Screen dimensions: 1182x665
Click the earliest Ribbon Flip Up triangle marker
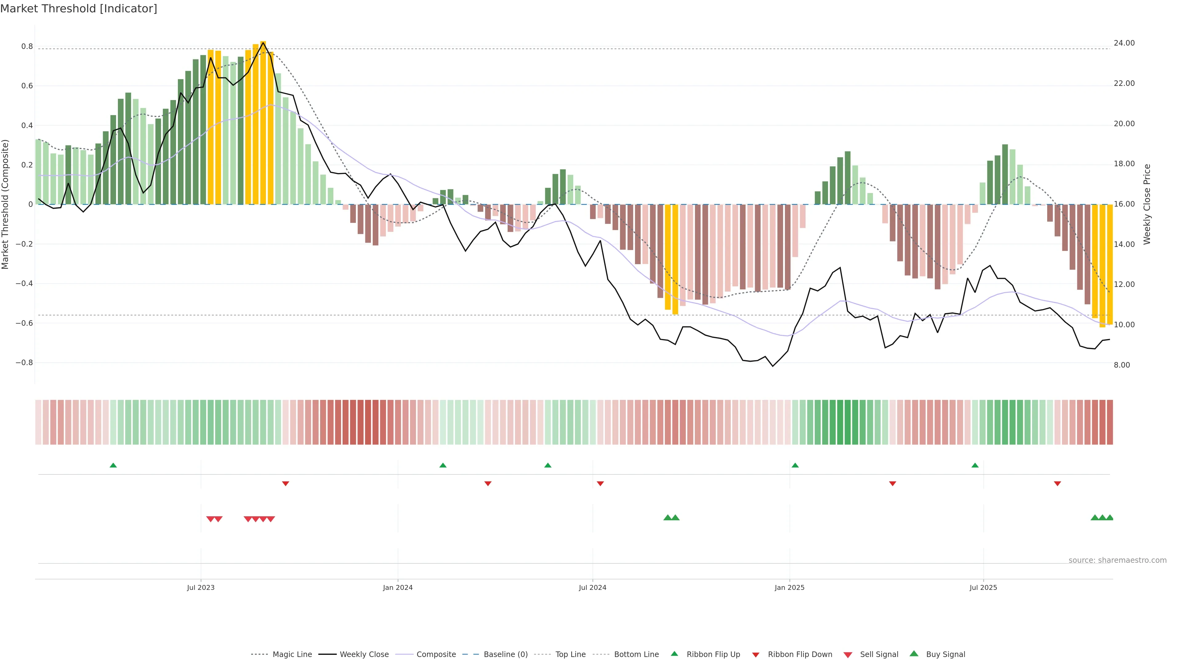pyautogui.click(x=113, y=465)
